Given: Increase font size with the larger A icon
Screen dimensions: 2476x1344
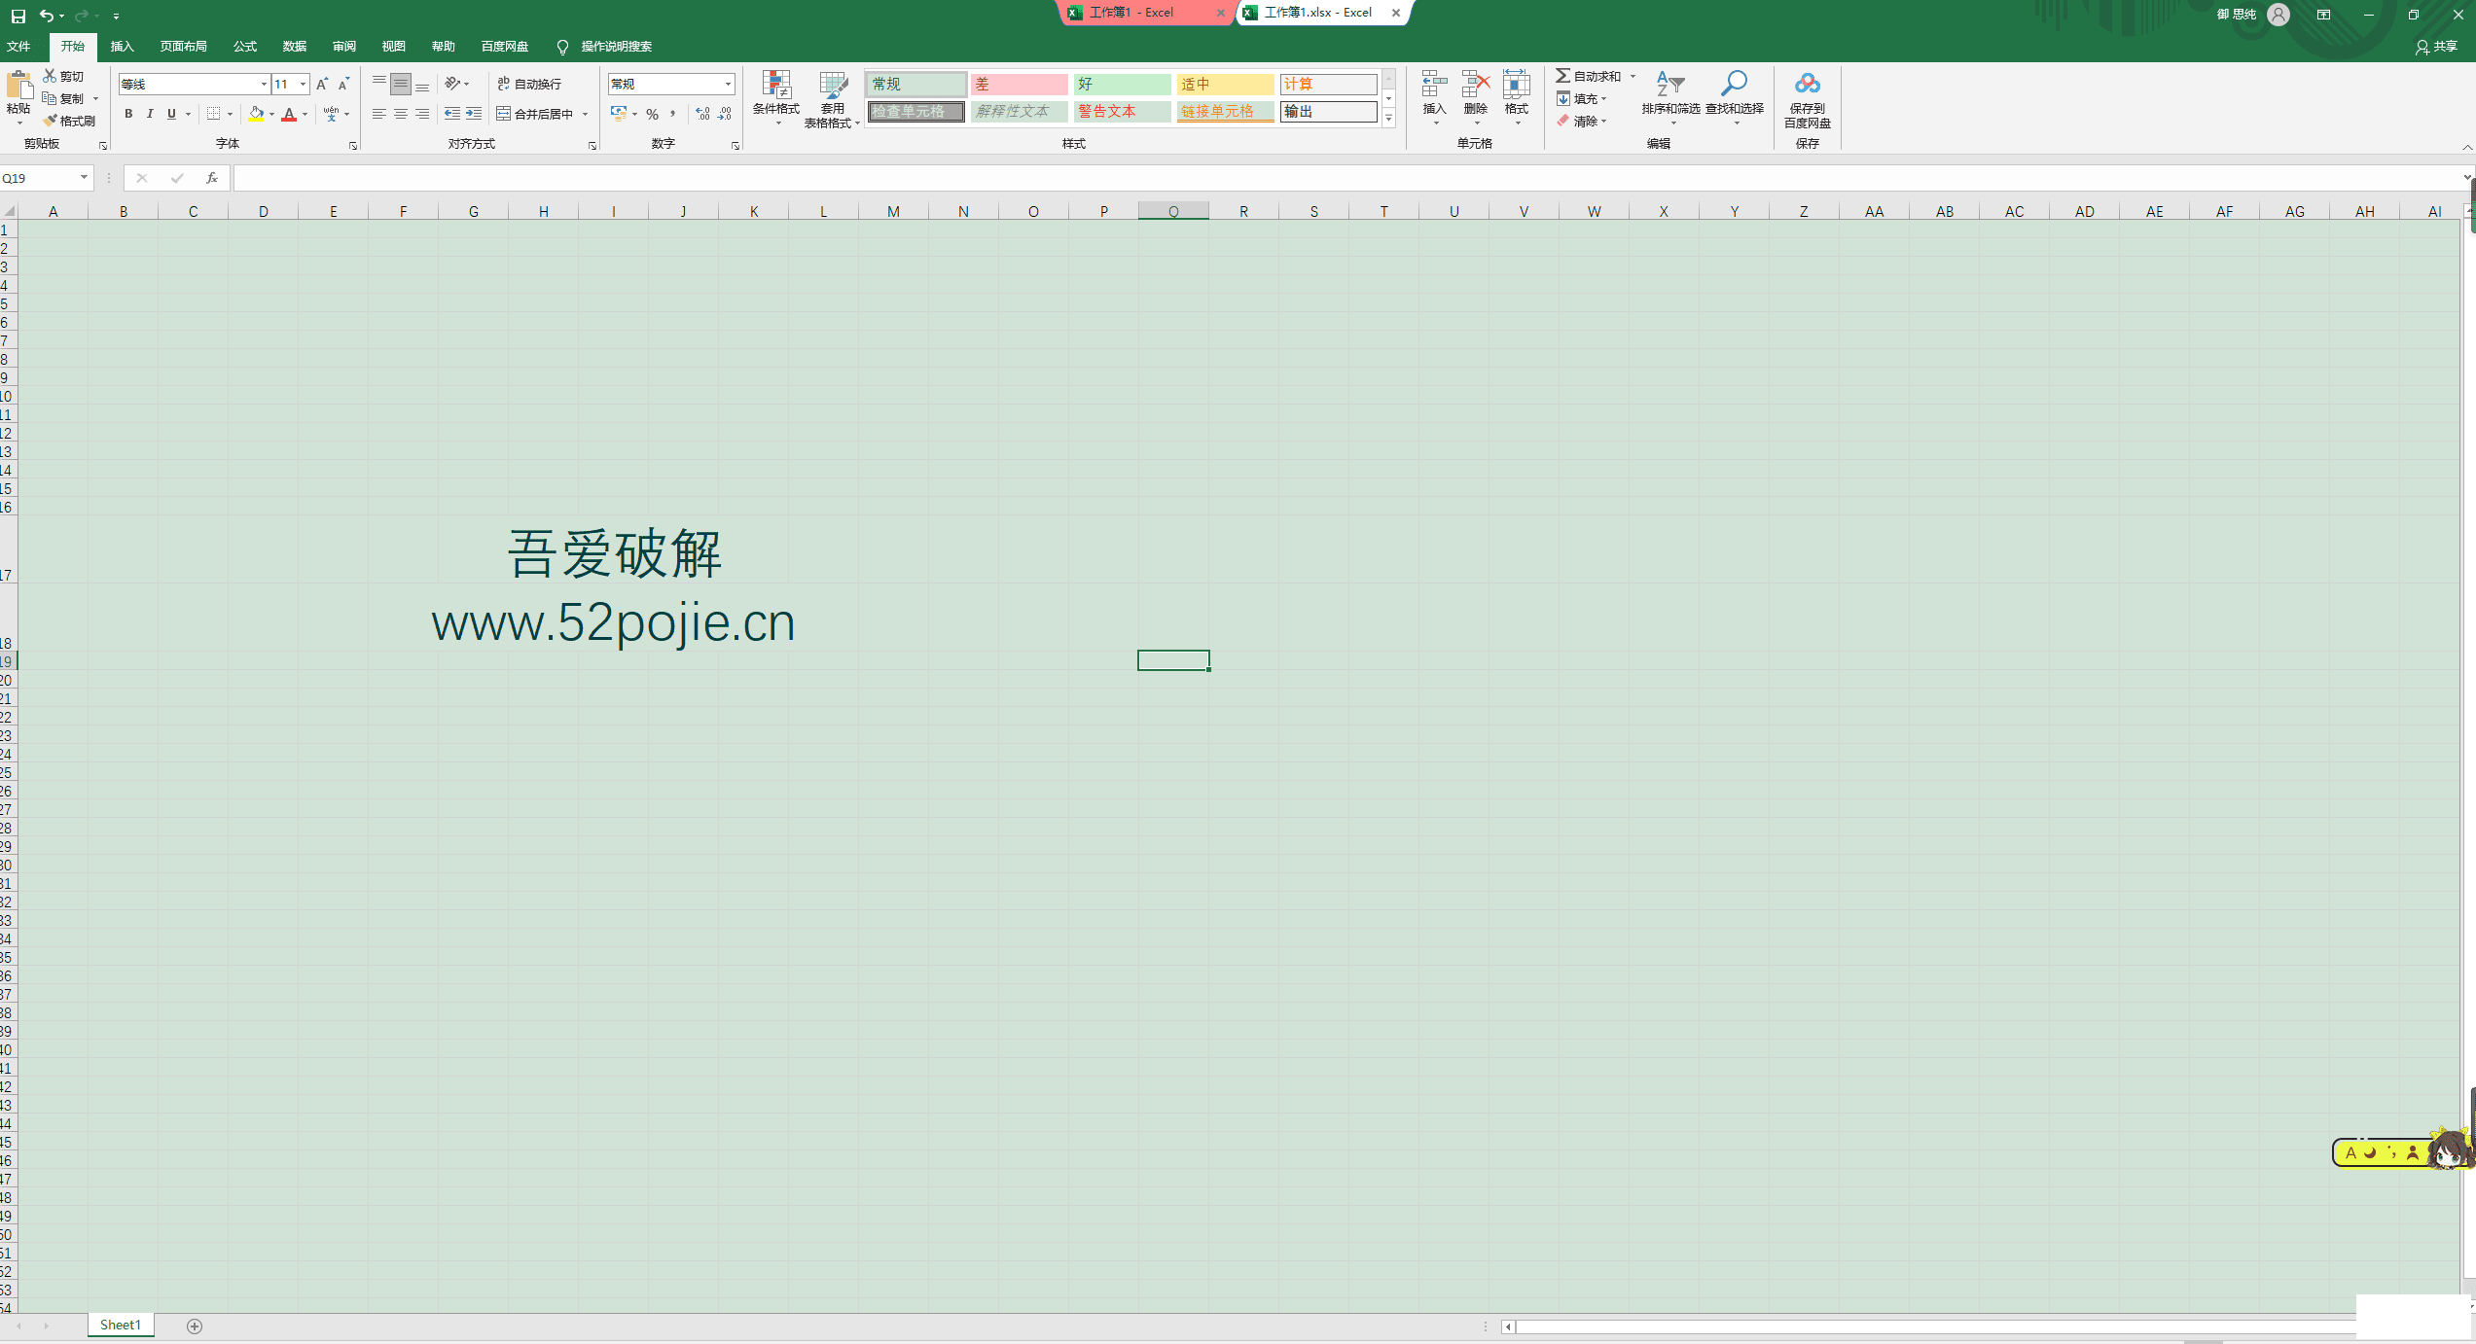Looking at the screenshot, I should coord(322,85).
